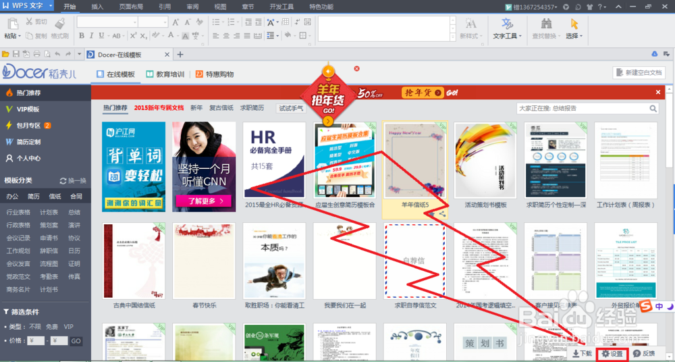Open the 求职自荐信范文 template thumbnail
Image resolution: width=675 pixels, height=362 pixels.
click(415, 261)
